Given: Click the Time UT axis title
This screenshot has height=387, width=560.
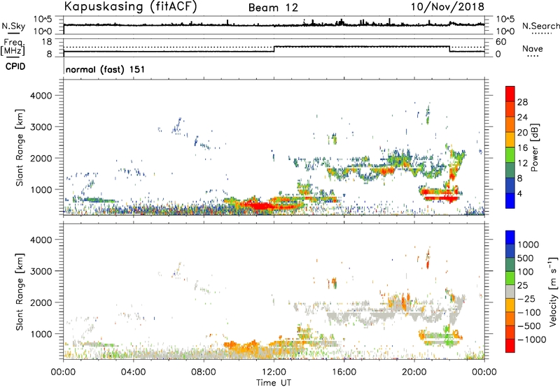Looking at the screenshot, I should click(x=274, y=383).
